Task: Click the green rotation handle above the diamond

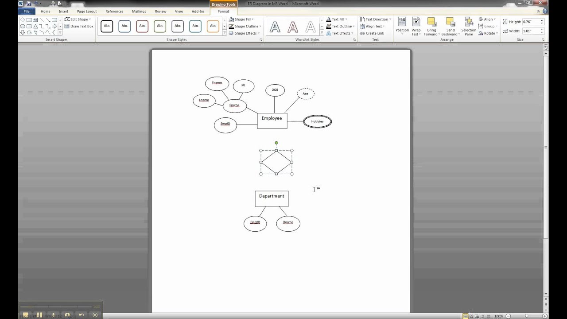Action: pos(276,143)
